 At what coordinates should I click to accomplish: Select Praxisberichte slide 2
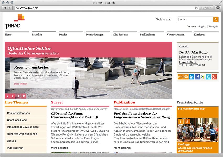[x=187, y=121]
